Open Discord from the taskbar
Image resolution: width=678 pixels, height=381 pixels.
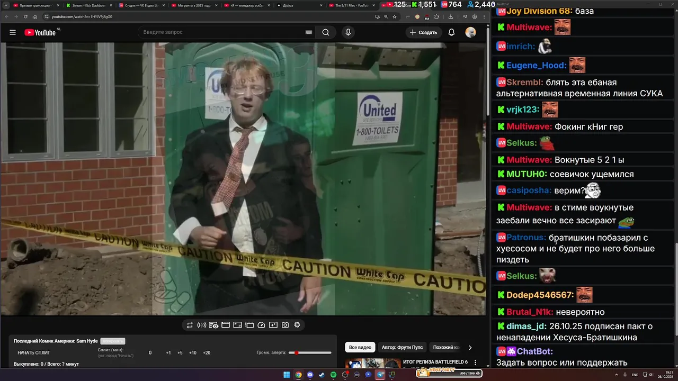(310, 375)
